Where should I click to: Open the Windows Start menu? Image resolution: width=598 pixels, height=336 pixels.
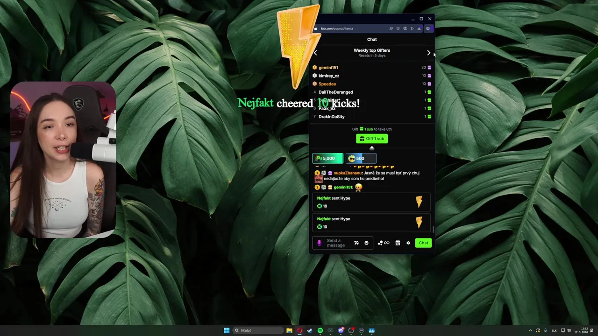tap(227, 330)
